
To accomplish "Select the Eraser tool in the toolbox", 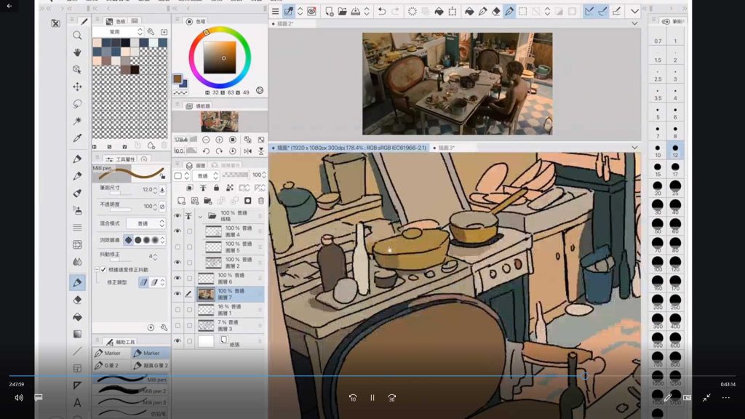I will pyautogui.click(x=77, y=300).
